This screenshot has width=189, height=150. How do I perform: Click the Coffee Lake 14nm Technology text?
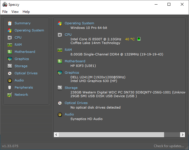pos(95,43)
